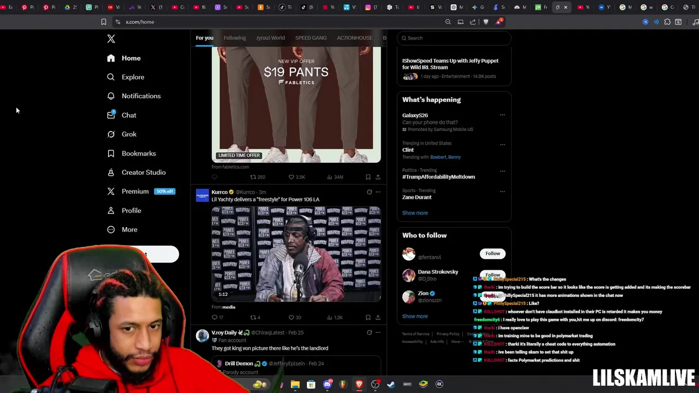Switch to the AC7IONHOUSE tab
This screenshot has height=393, width=699.
click(354, 38)
